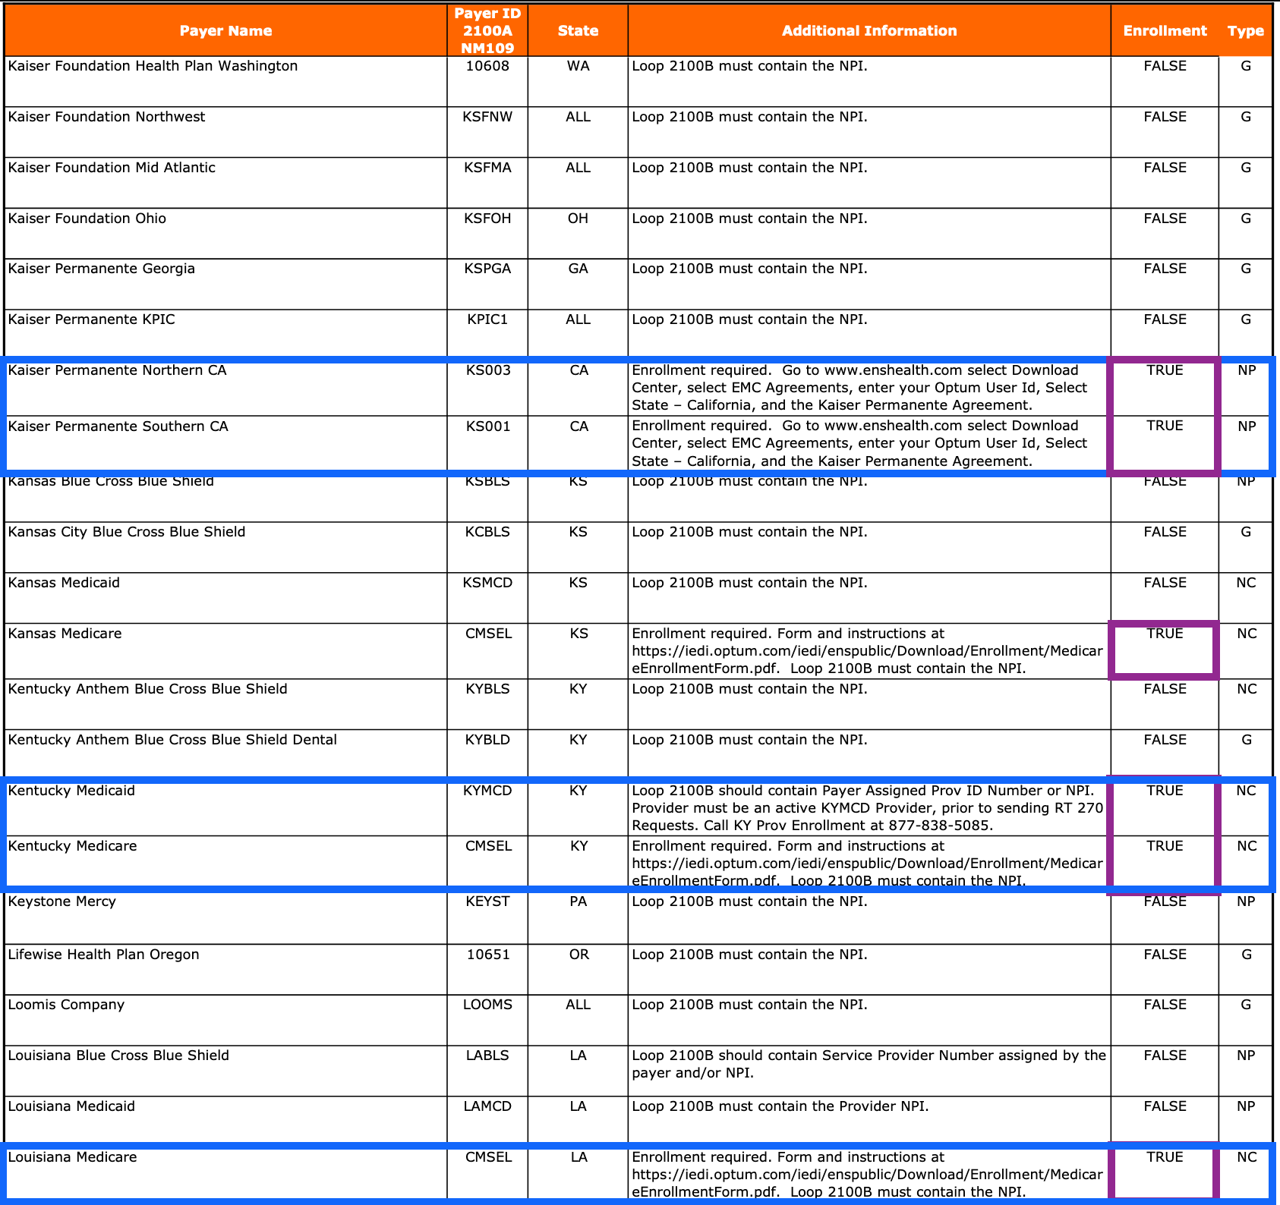Screen dimensions: 1280x1205
Task: Select the State column header
Action: click(578, 31)
